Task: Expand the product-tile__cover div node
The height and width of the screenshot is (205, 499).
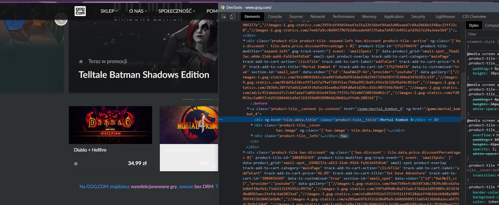Action: click(252, 125)
